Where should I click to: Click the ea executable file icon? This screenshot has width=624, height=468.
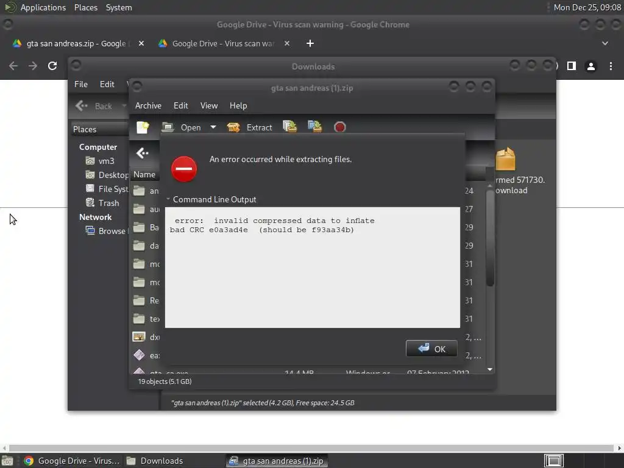point(139,355)
